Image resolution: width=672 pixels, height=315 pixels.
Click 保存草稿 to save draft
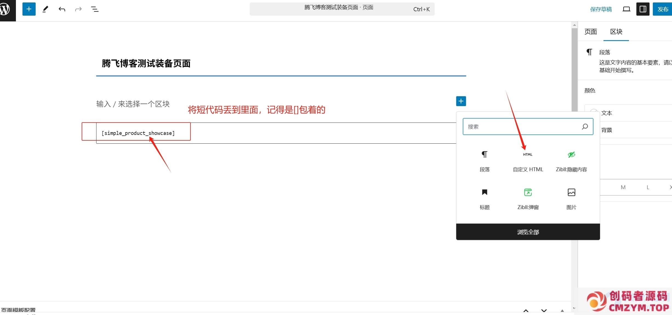(601, 9)
